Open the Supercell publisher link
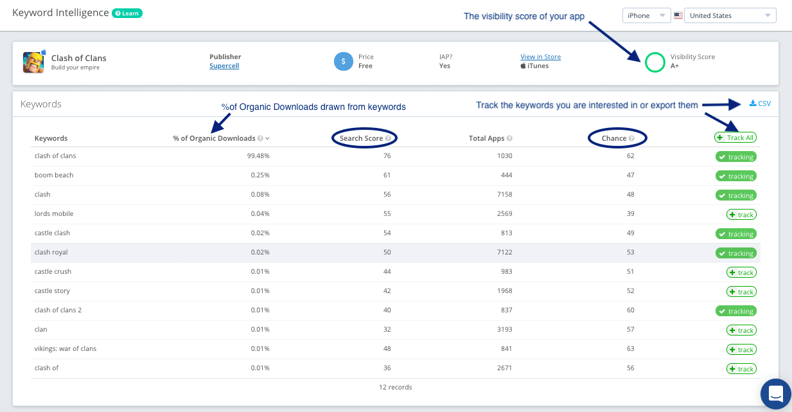 [x=224, y=66]
